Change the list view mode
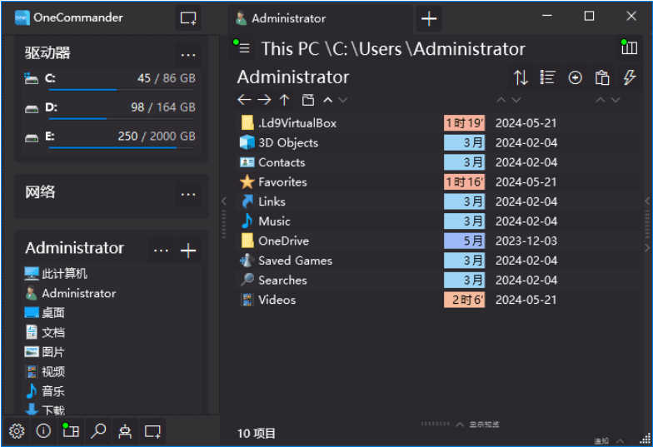Viewport: 653px width, 447px height. click(x=547, y=77)
